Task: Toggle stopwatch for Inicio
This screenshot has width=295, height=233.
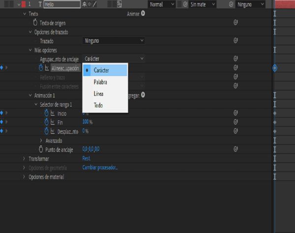Action: point(47,113)
